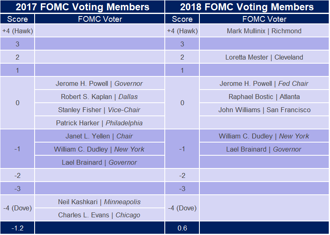Viewport: 330px width, 235px height.
Task: Click Jerome H. Powell | Fed Chair entry
Action: click(x=264, y=83)
